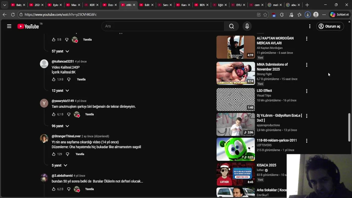Viewport: 352px width, 198px height.
Task: Open options for MMA Submissions video
Action: click(x=307, y=65)
